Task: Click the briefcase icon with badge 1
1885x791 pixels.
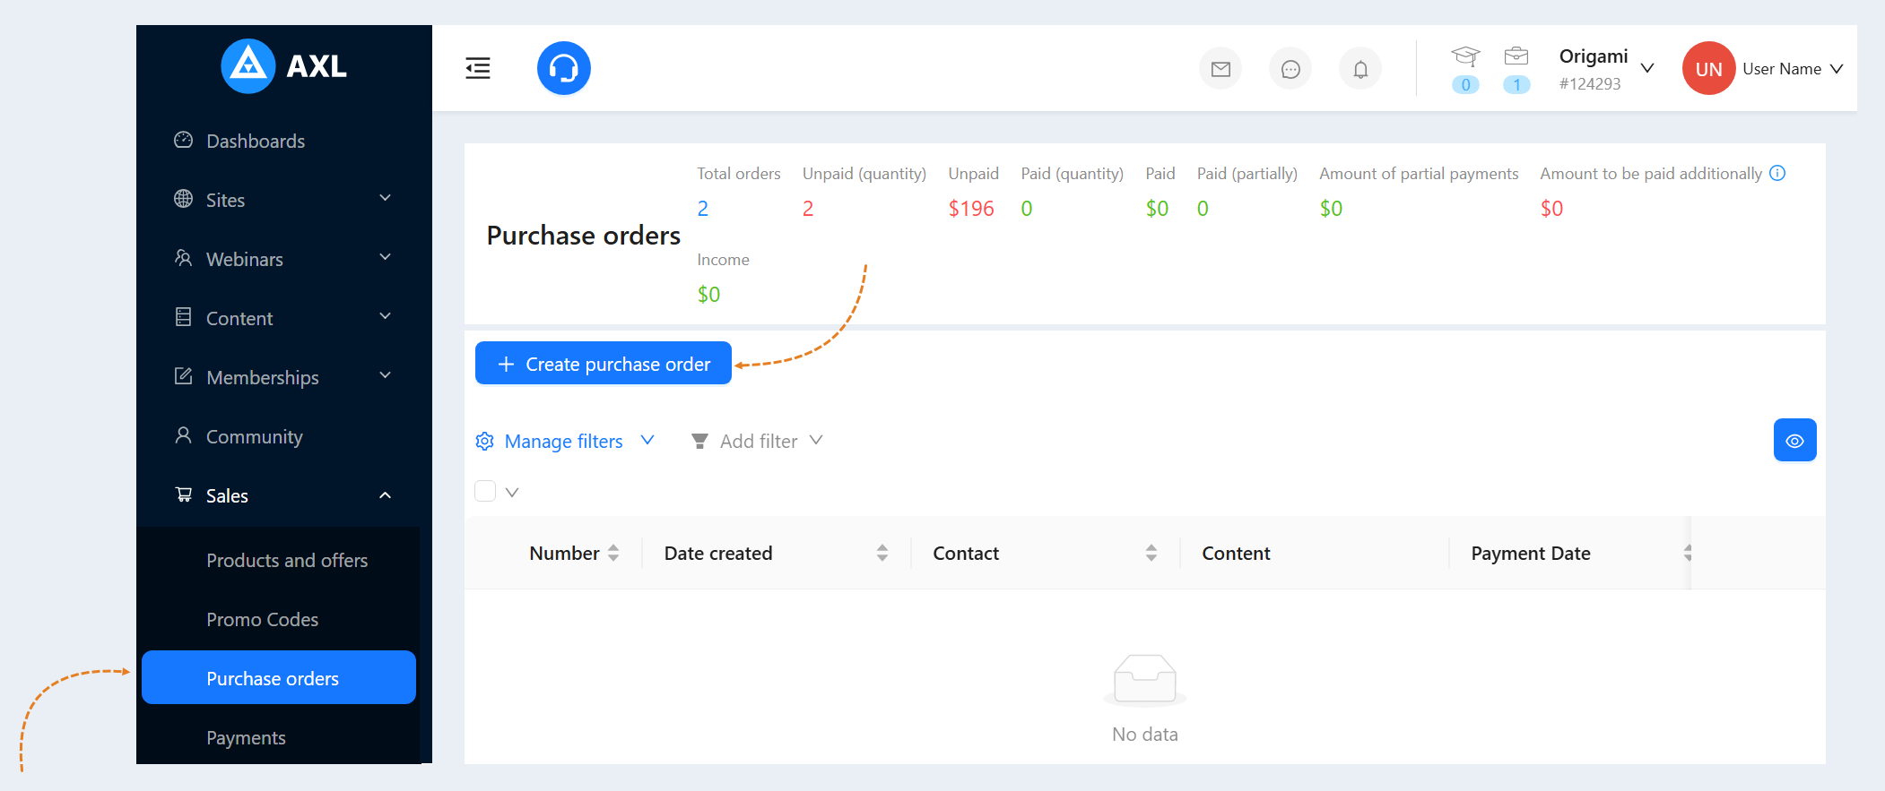Action: 1516,56
